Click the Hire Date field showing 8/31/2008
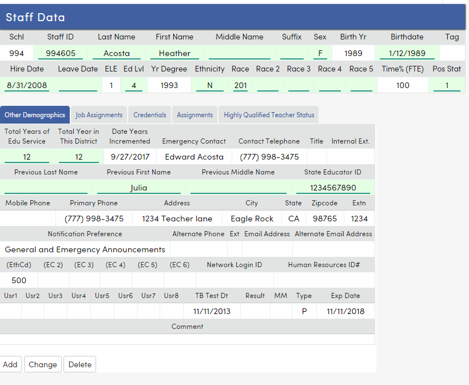Image resolution: width=469 pixels, height=385 pixels. click(x=26, y=84)
